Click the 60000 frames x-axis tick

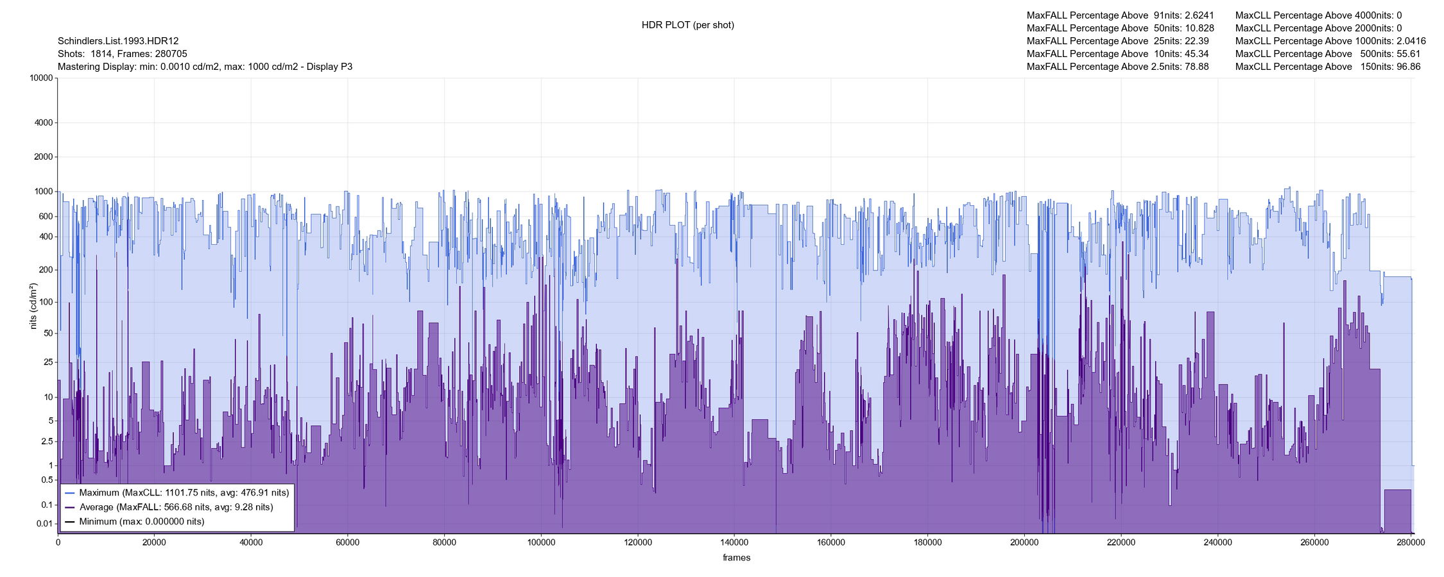347,542
